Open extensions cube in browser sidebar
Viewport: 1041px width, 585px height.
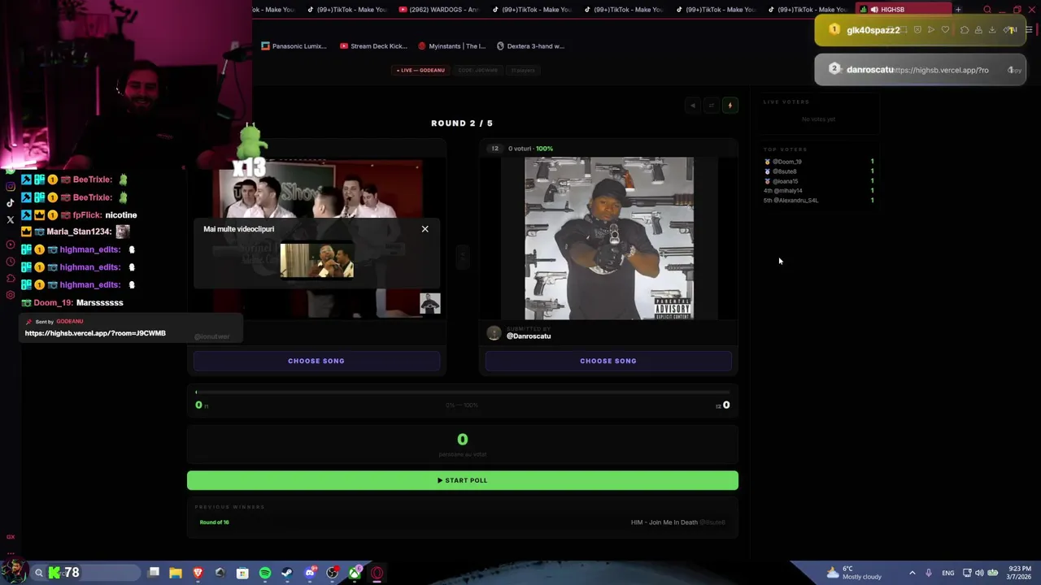click(11, 278)
